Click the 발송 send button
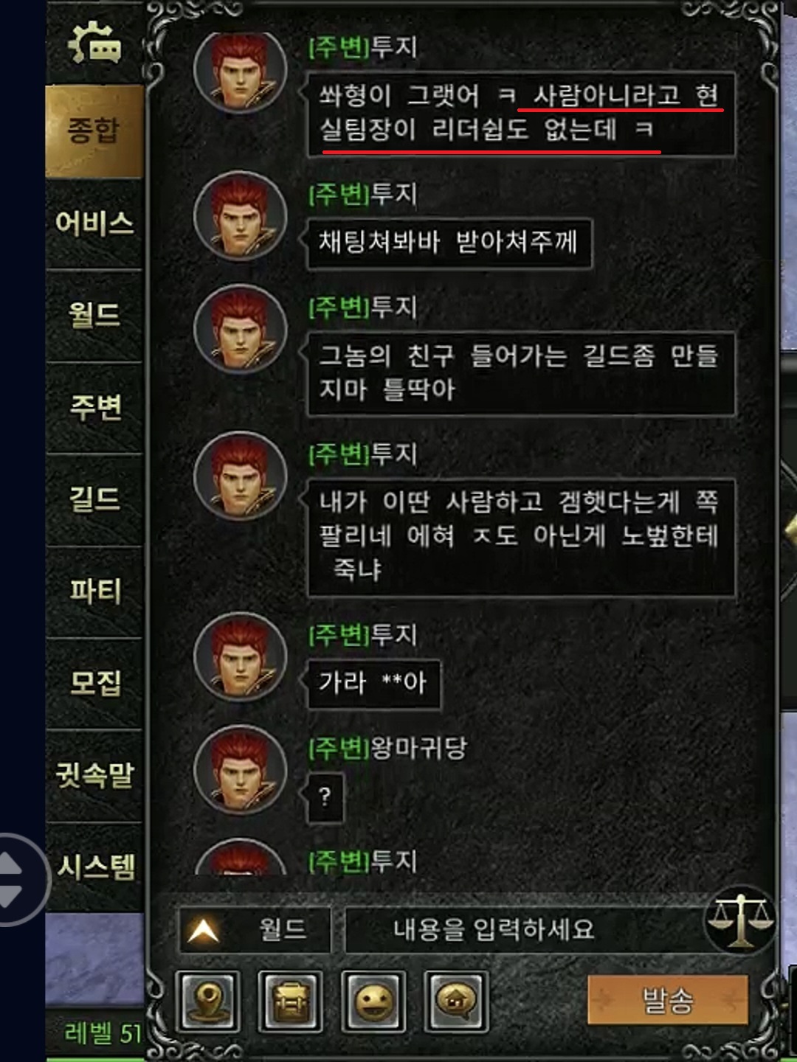 pos(668,1000)
